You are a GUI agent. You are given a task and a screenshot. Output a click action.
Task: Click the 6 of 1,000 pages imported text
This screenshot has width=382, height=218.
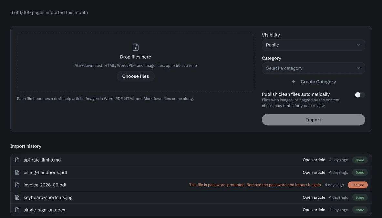pos(49,12)
